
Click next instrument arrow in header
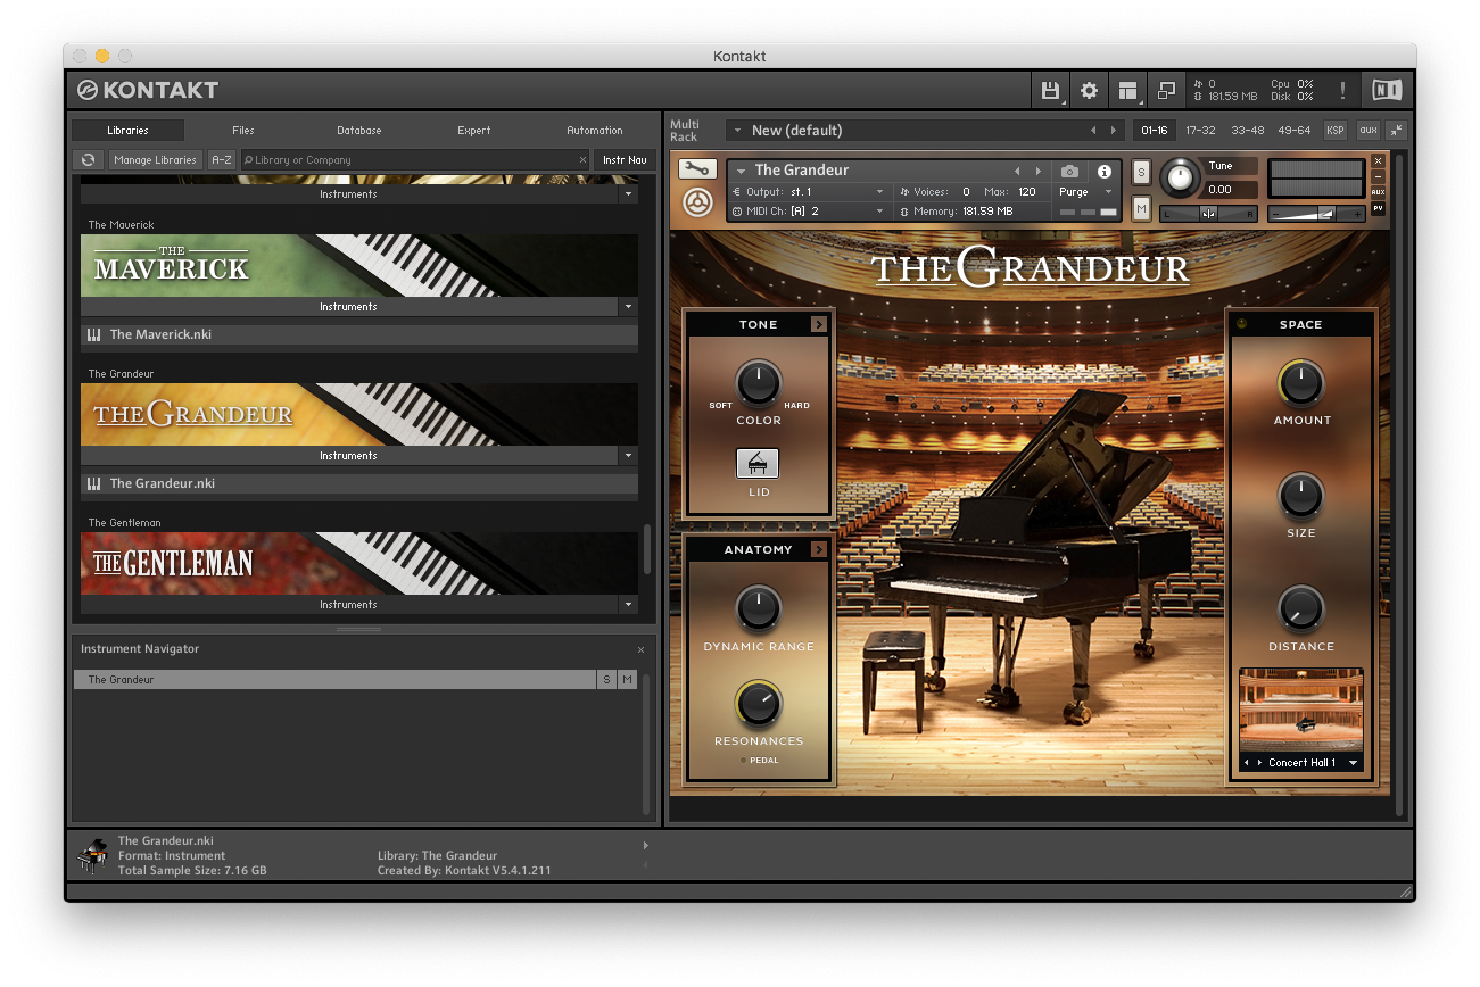(1039, 171)
